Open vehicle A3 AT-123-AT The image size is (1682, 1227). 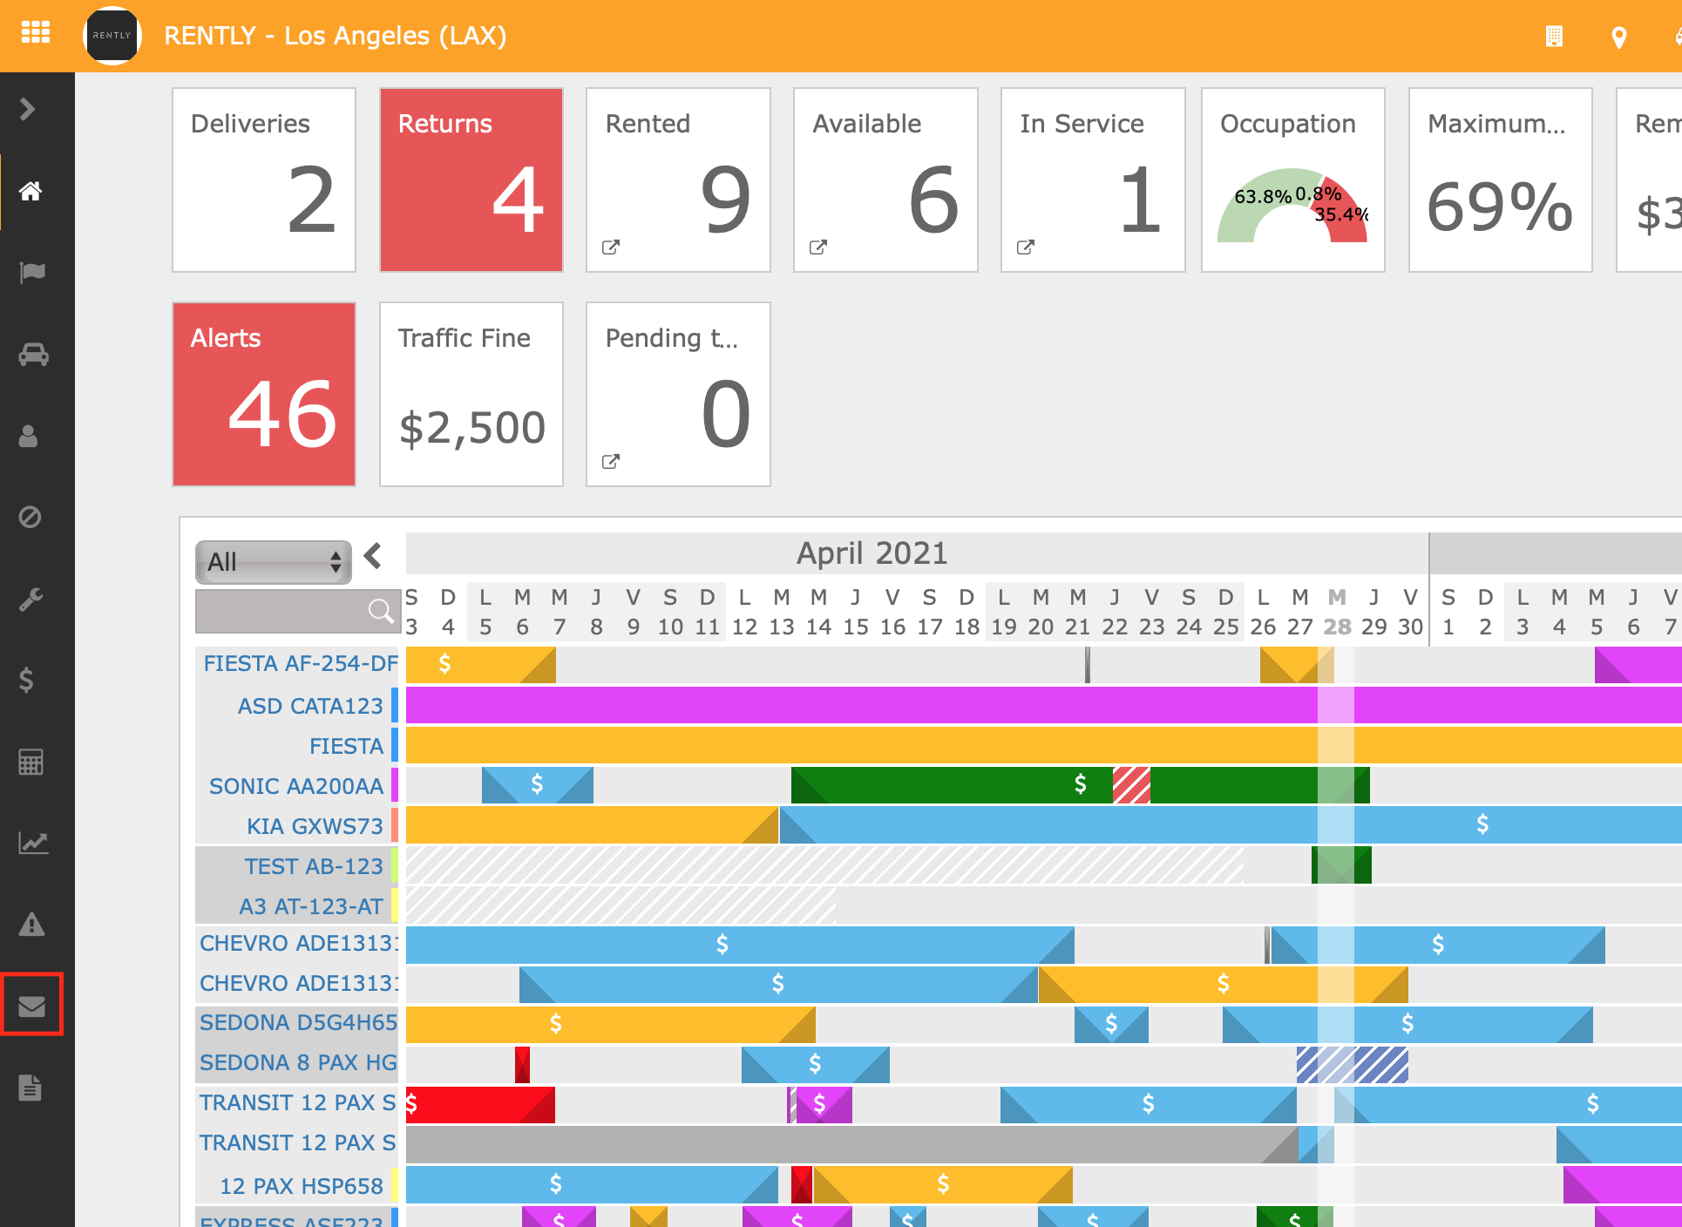(x=311, y=906)
